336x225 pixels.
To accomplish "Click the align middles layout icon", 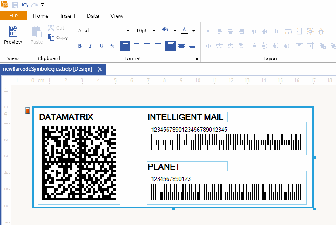I will pos(265,31).
